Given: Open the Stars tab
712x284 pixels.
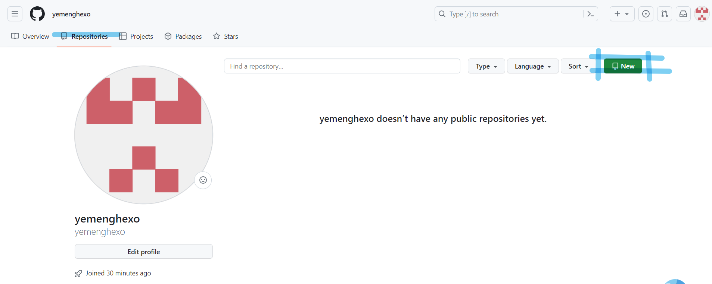Looking at the screenshot, I should click(226, 37).
